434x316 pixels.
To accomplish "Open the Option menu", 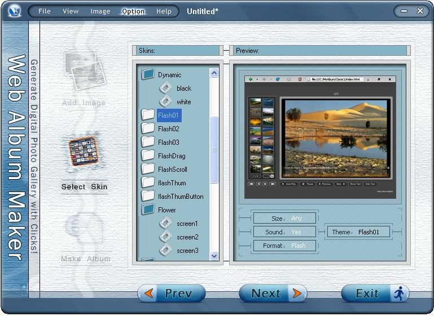I will pyautogui.click(x=133, y=11).
